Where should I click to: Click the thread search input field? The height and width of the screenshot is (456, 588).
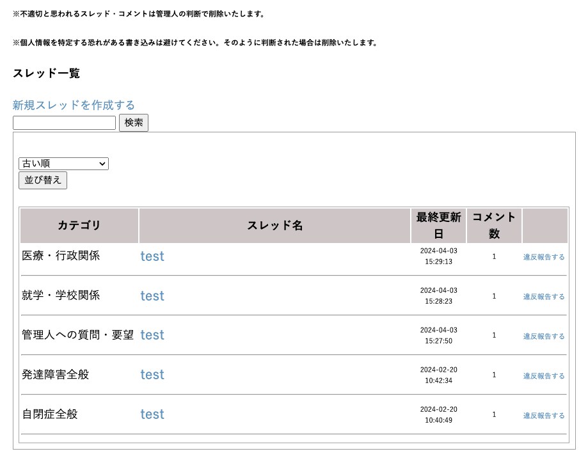coord(64,123)
